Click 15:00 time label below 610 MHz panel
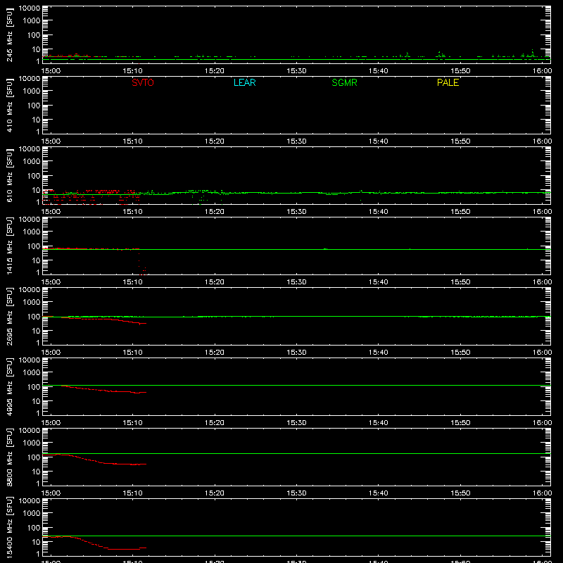Viewport: 563px width, 563px height. click(51, 212)
